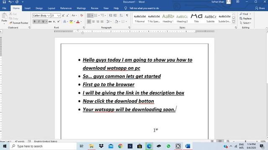Open the multilevel list dropdown
Screen dimensions: 268x150
click(x=105, y=15)
